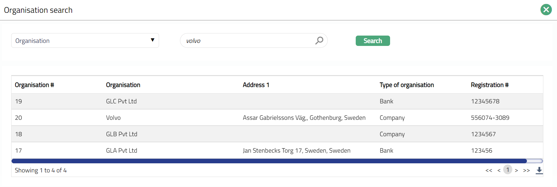Open the Organisation filter dropdown
The height and width of the screenshot is (187, 557).
point(85,40)
